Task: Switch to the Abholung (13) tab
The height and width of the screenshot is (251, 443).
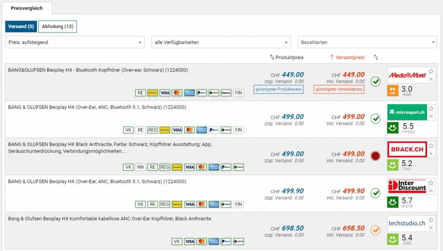Action: pyautogui.click(x=58, y=27)
